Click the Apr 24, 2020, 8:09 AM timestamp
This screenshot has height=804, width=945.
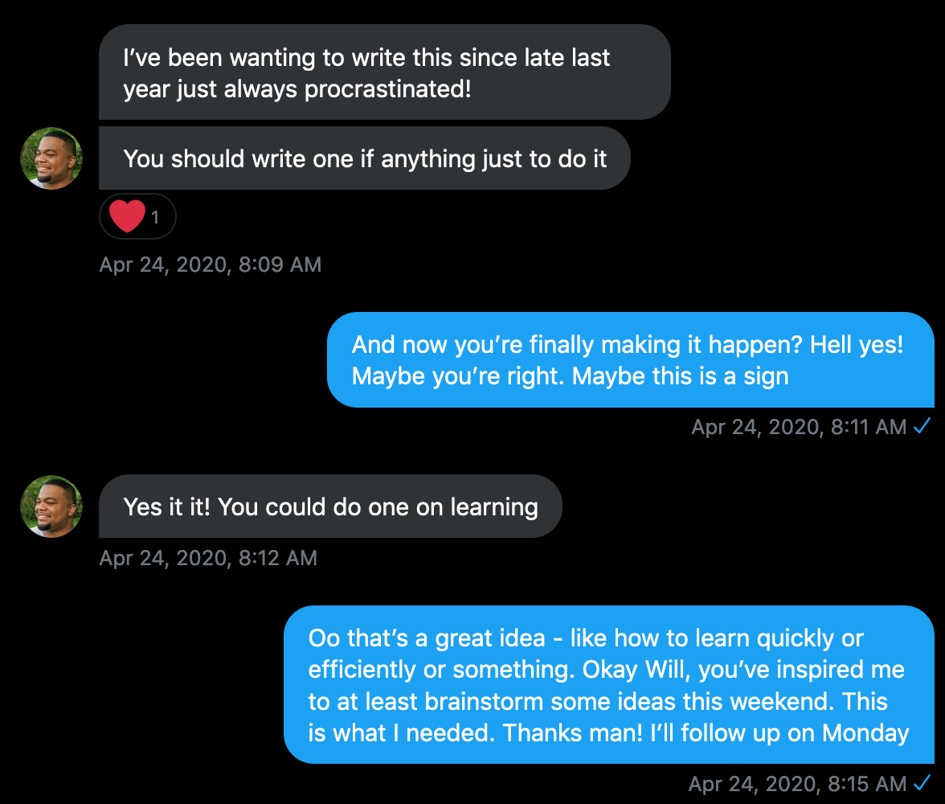click(x=210, y=265)
